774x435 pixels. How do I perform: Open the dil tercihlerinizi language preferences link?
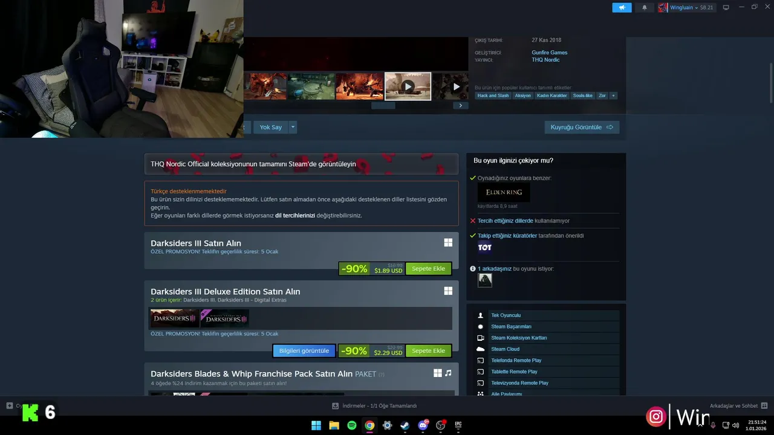[x=295, y=215]
